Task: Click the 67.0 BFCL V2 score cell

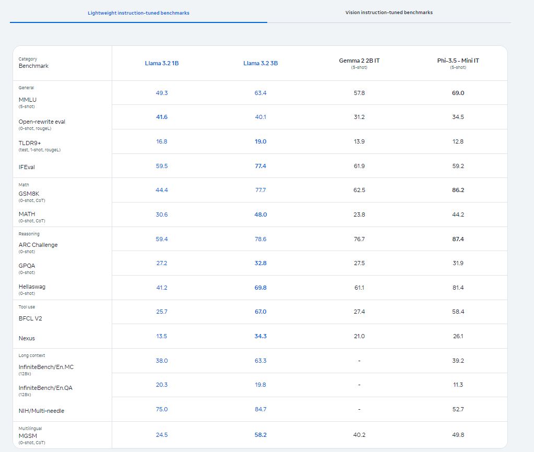Action: click(x=260, y=312)
